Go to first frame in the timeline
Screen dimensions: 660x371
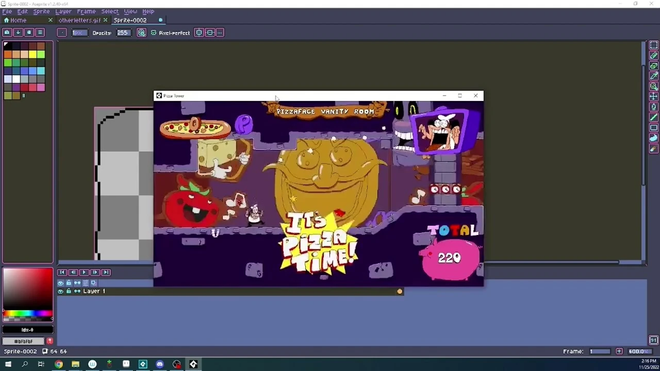point(61,272)
